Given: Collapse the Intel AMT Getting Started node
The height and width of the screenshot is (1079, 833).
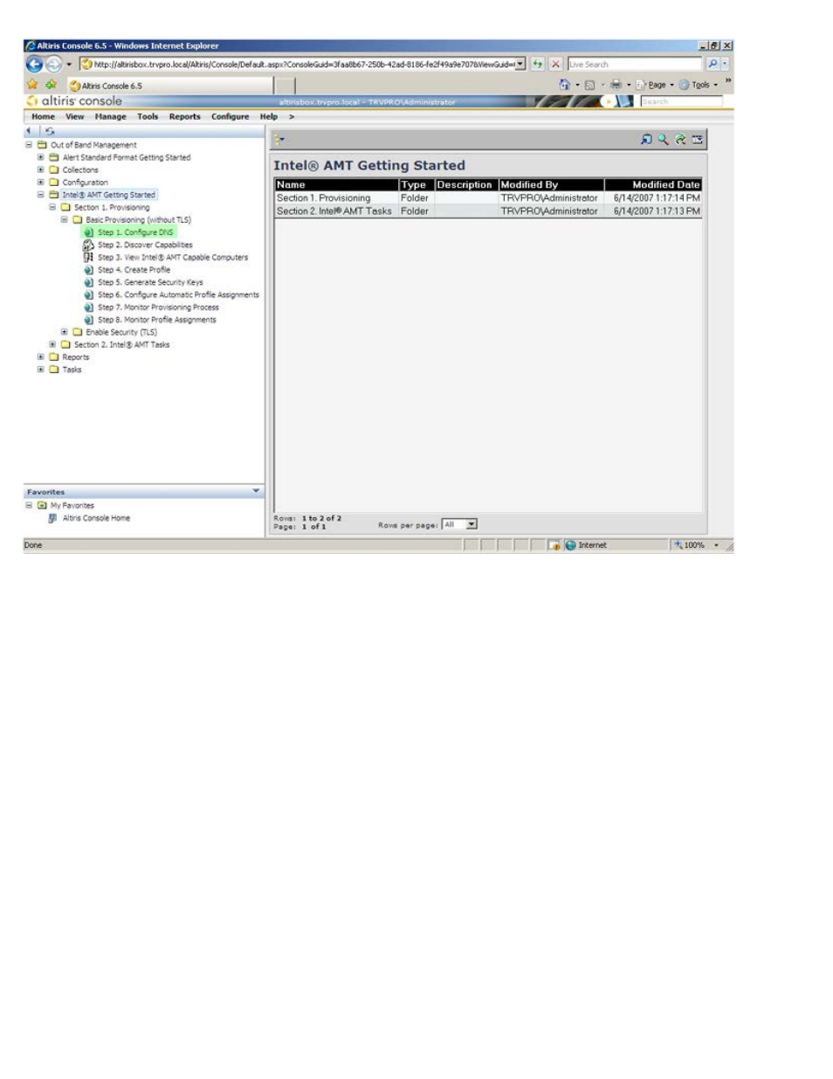Looking at the screenshot, I should click(x=40, y=195).
